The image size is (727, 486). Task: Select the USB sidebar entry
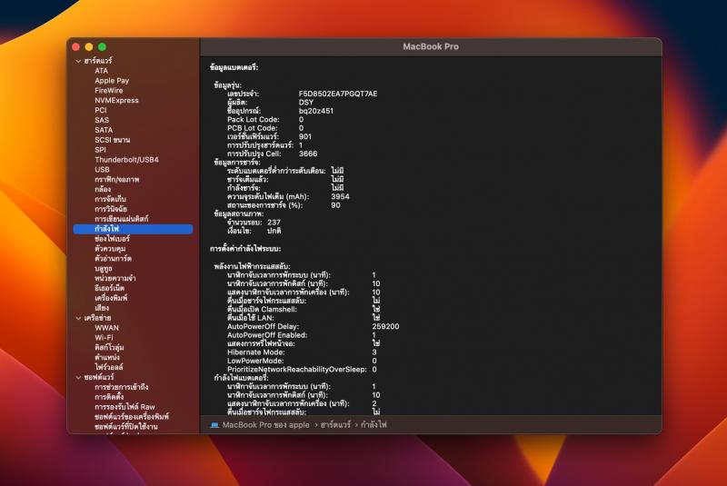[102, 170]
